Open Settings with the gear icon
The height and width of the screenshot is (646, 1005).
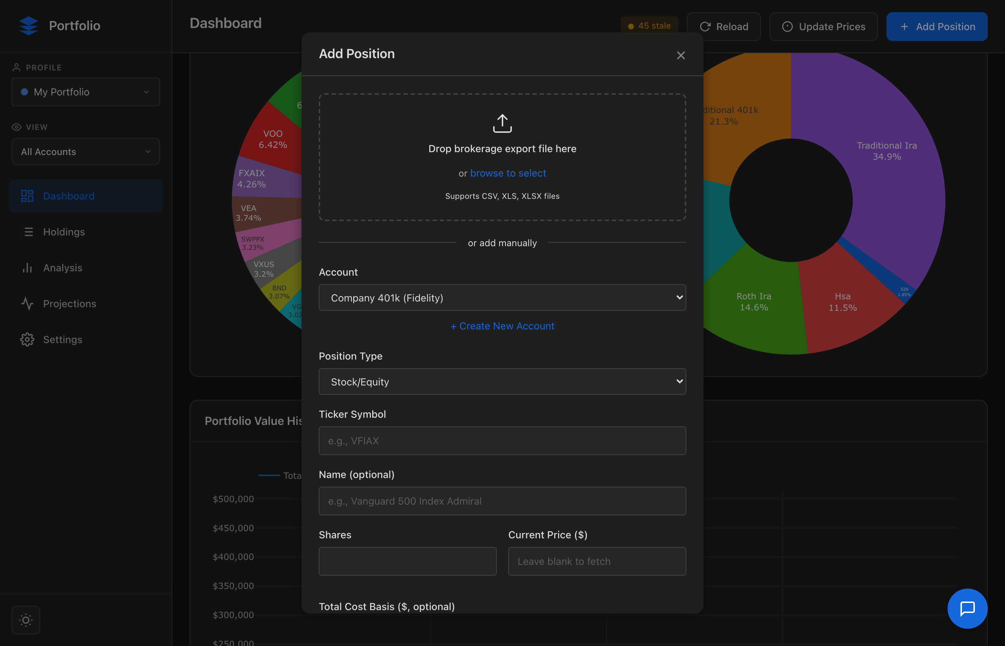pyautogui.click(x=27, y=340)
